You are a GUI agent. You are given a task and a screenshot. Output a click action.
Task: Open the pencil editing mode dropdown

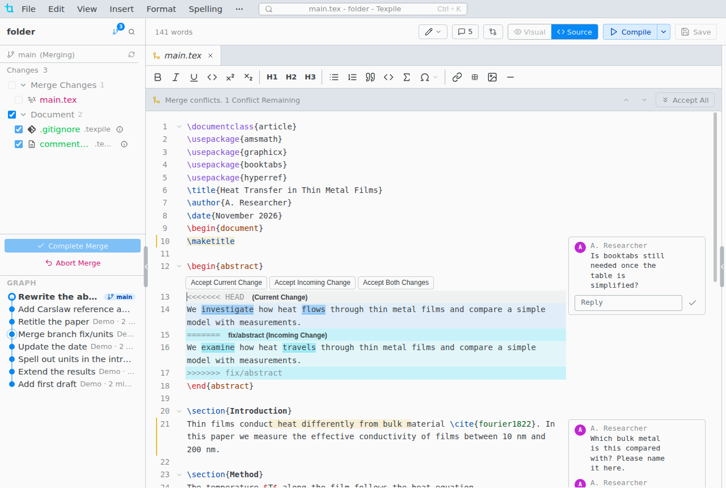pyautogui.click(x=433, y=32)
